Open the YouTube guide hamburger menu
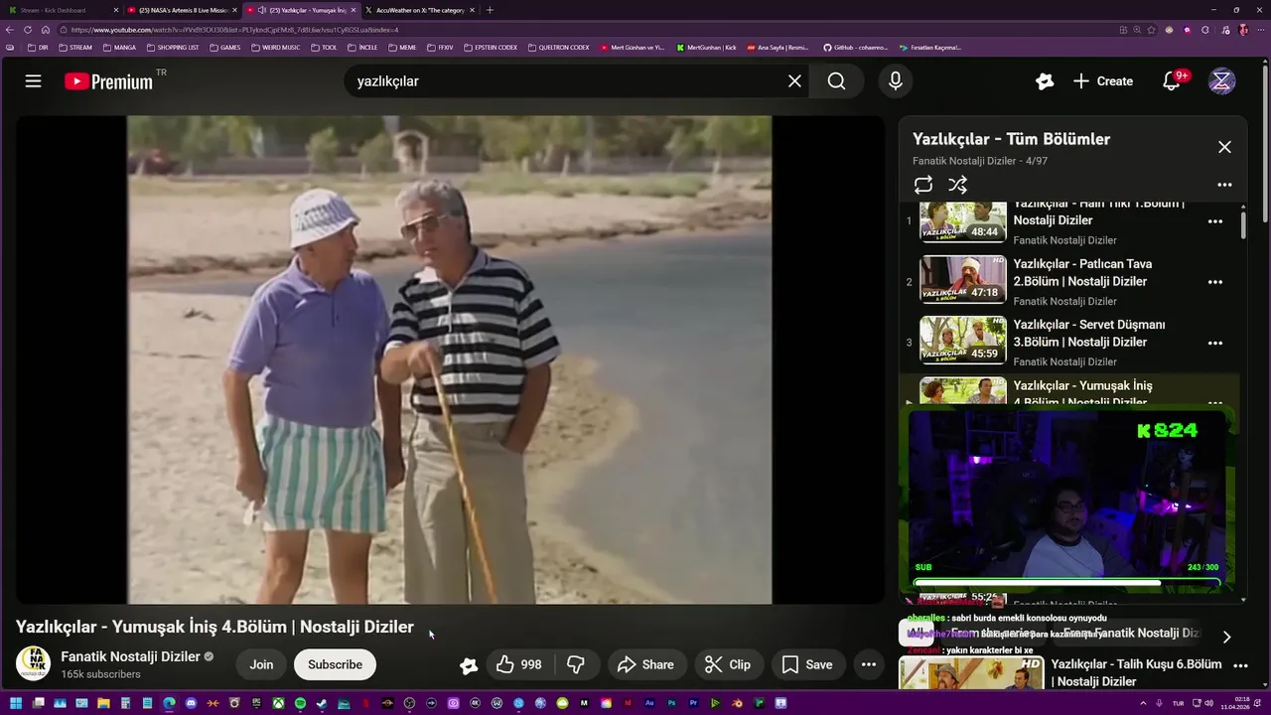Screen dimensions: 1271x715 coord(33,81)
